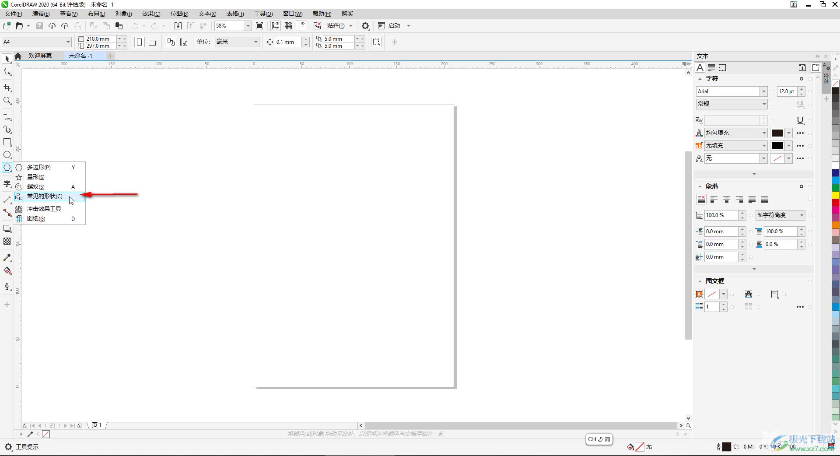Screen dimensions: 840x456
Task: Select the Color eyedropper tool
Action: pyautogui.click(x=7, y=257)
